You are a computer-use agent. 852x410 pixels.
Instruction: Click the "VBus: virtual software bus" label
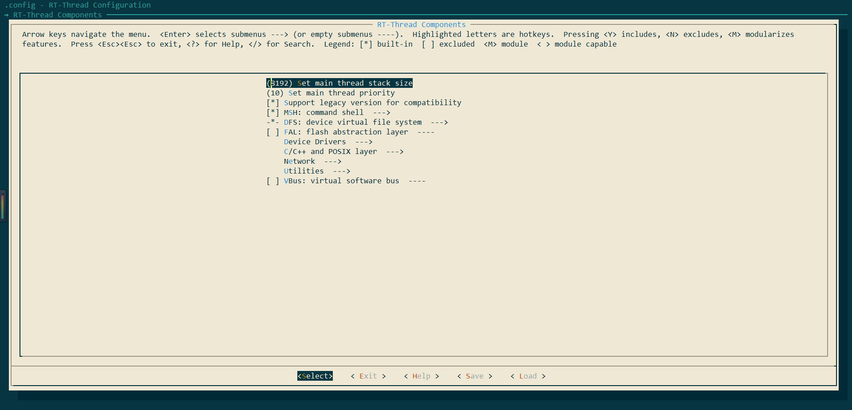click(x=342, y=181)
